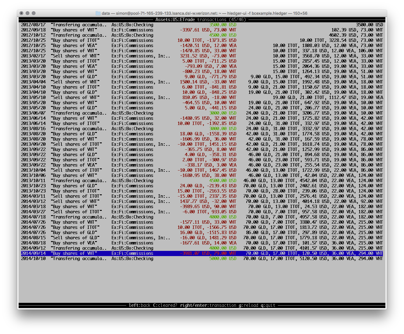Expand truncated Transfering accumula.. description on 2012/08/17
The width and height of the screenshot is (404, 334).
click(79, 25)
